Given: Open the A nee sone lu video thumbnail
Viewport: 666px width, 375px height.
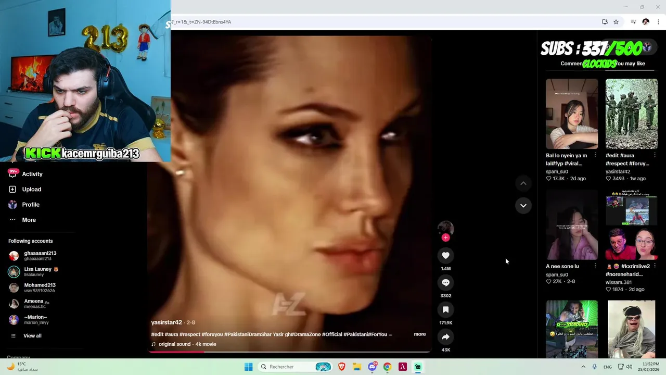Looking at the screenshot, I should coord(572,224).
